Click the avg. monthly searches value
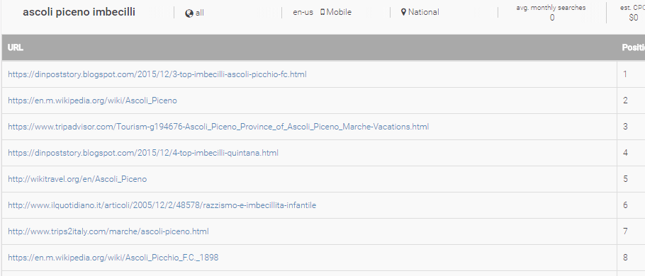Screen dimensions: 645x276 (x=551, y=18)
